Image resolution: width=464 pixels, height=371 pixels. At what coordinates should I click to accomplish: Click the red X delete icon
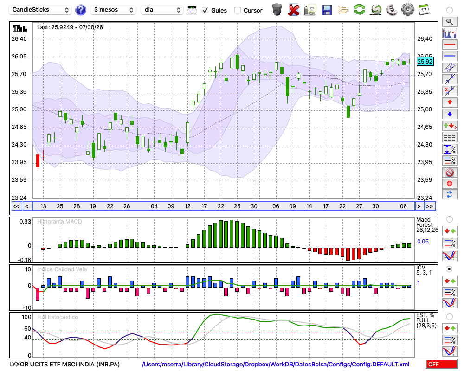(x=294, y=10)
